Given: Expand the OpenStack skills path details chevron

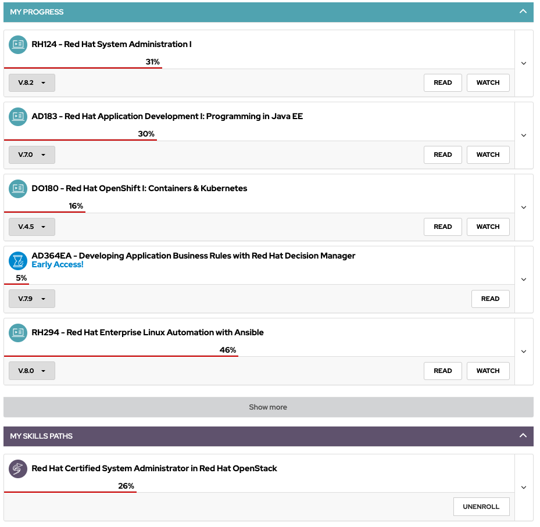Looking at the screenshot, I should [524, 487].
